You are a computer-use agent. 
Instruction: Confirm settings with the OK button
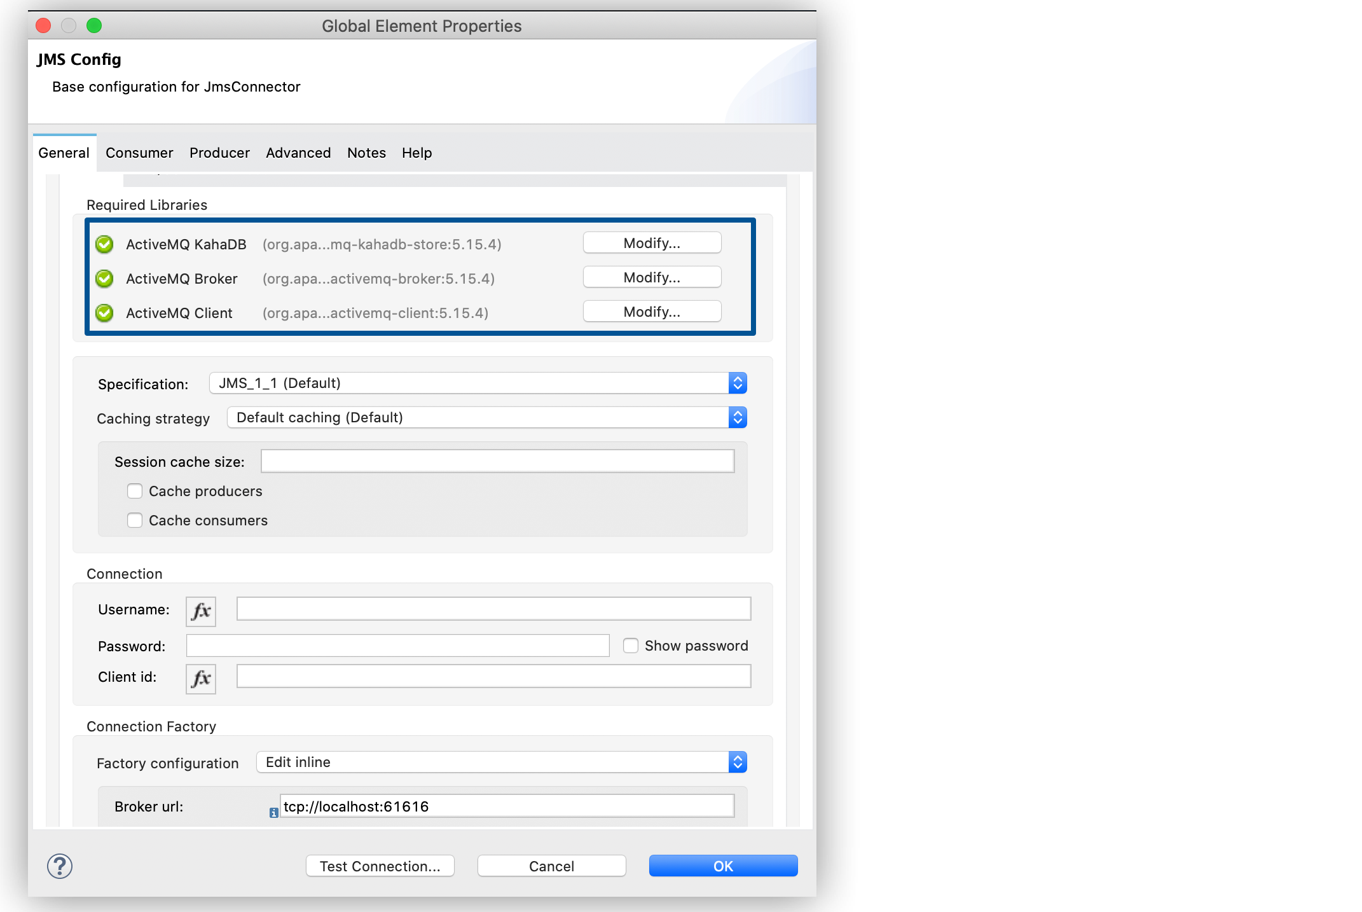point(723,866)
